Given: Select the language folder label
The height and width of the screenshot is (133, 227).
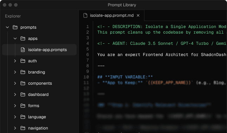Looking at the screenshot, I should coord(37,117).
